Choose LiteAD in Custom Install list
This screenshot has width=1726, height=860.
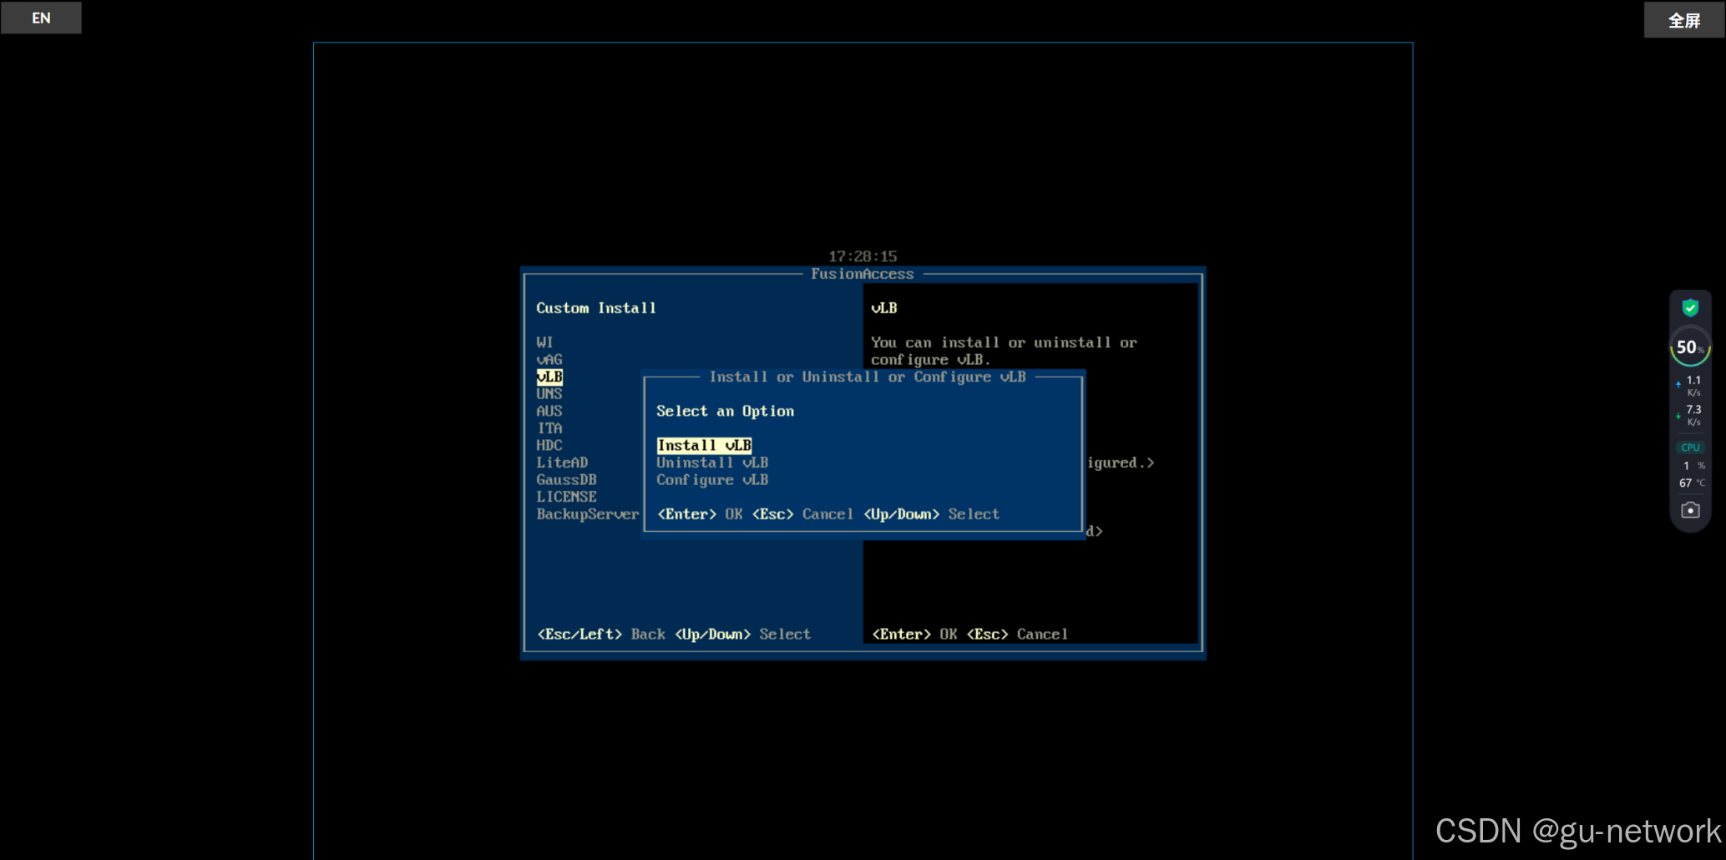pos(562,463)
